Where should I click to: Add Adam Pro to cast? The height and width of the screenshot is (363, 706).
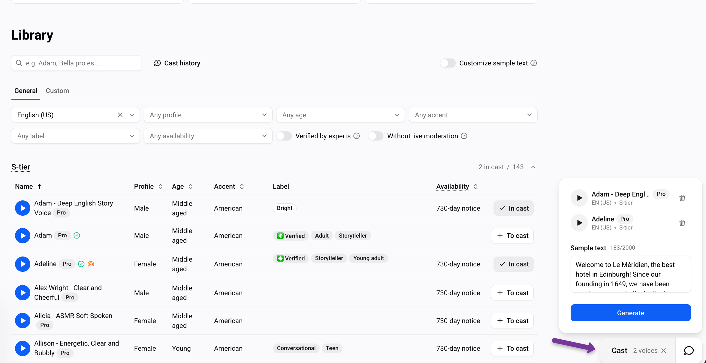512,235
